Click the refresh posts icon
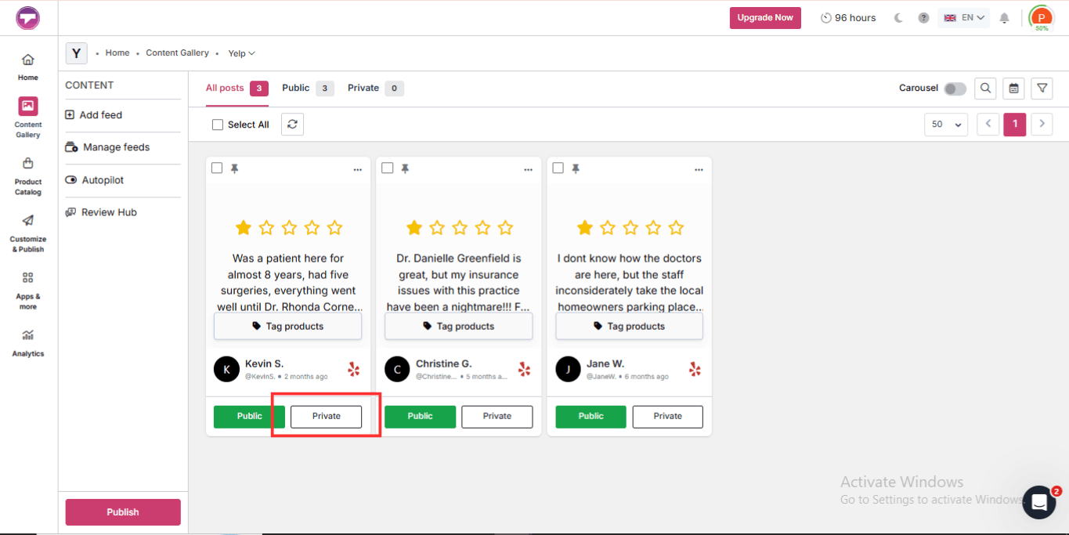The image size is (1069, 535). pos(292,125)
